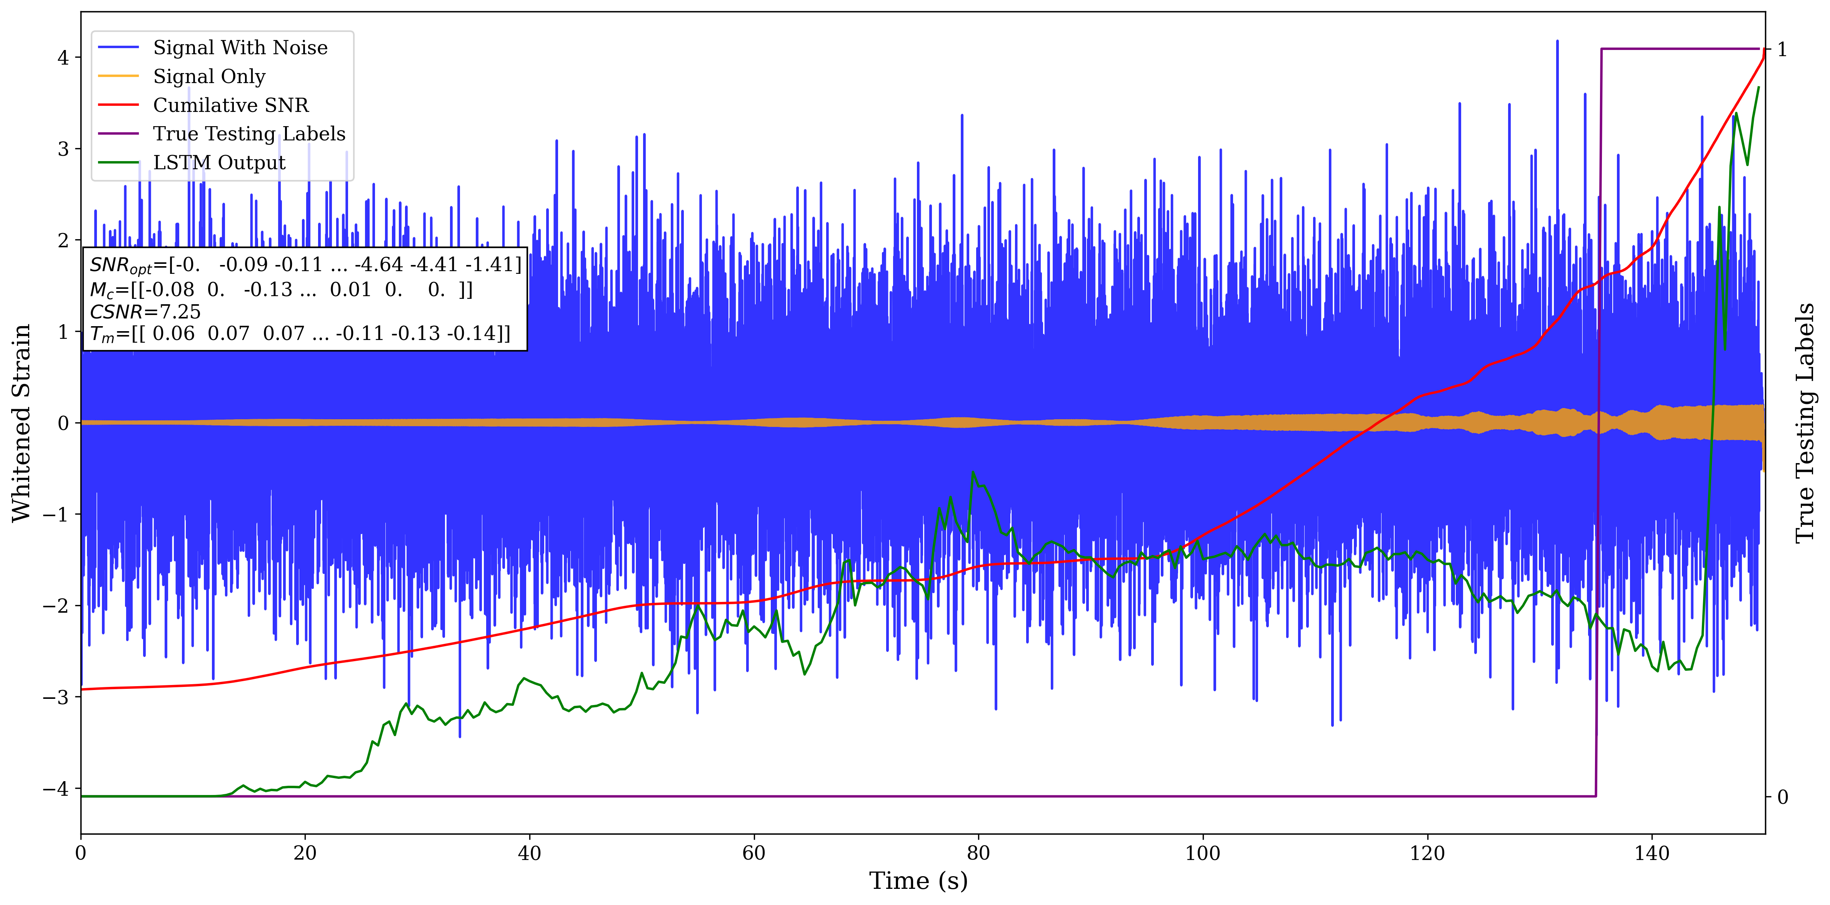Click the blue Signal With Noise legend line

118,48
